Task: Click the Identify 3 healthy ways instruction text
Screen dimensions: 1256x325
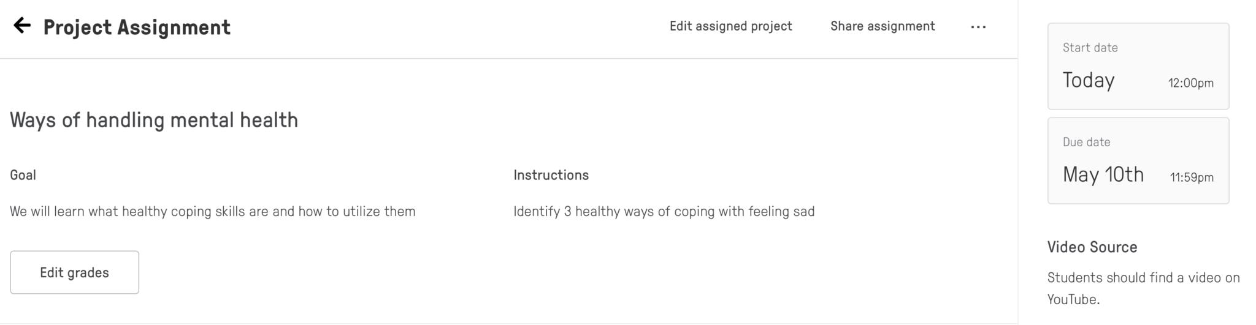Action: 664,212
